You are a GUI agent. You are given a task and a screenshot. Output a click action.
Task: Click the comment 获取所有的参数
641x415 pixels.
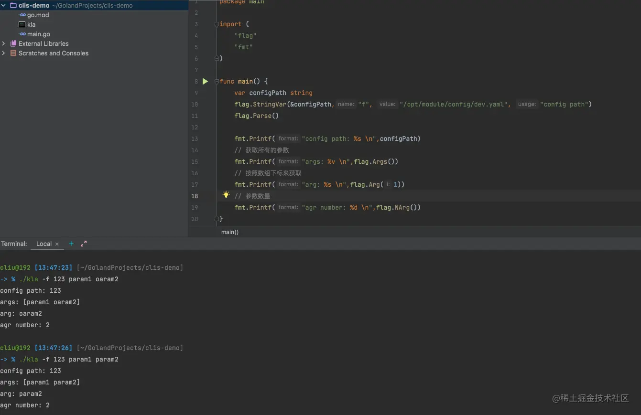click(x=262, y=150)
